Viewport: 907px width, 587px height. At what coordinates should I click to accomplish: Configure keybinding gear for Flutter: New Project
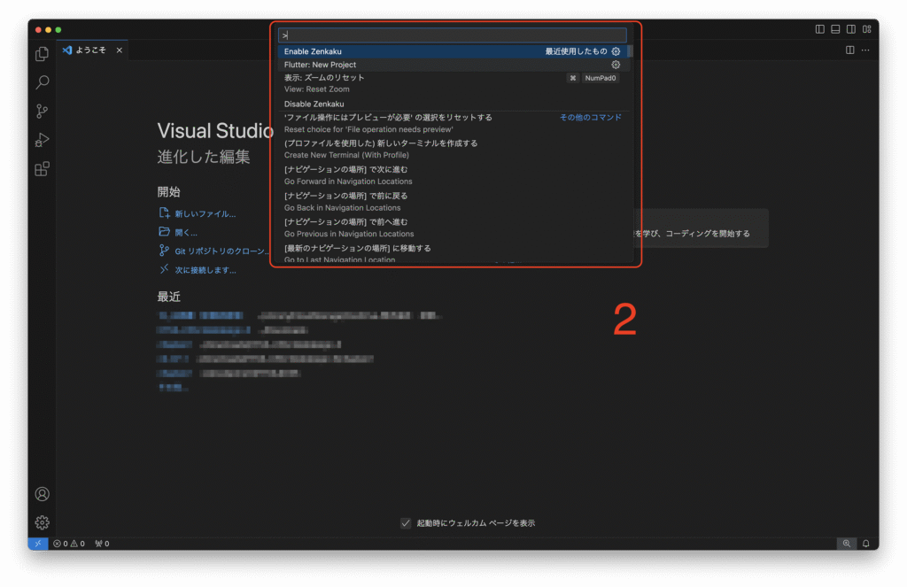(x=616, y=65)
